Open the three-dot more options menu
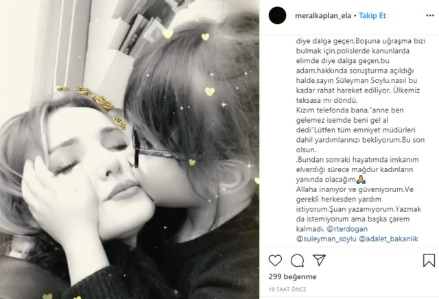 430,15
